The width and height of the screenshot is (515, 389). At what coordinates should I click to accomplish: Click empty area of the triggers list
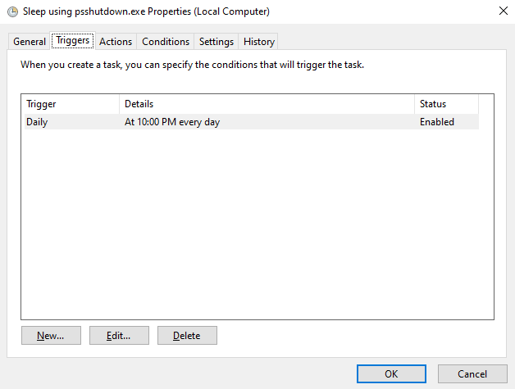[x=257, y=229]
